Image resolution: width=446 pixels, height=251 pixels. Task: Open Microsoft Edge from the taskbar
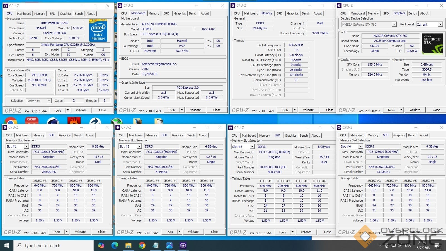115,245
